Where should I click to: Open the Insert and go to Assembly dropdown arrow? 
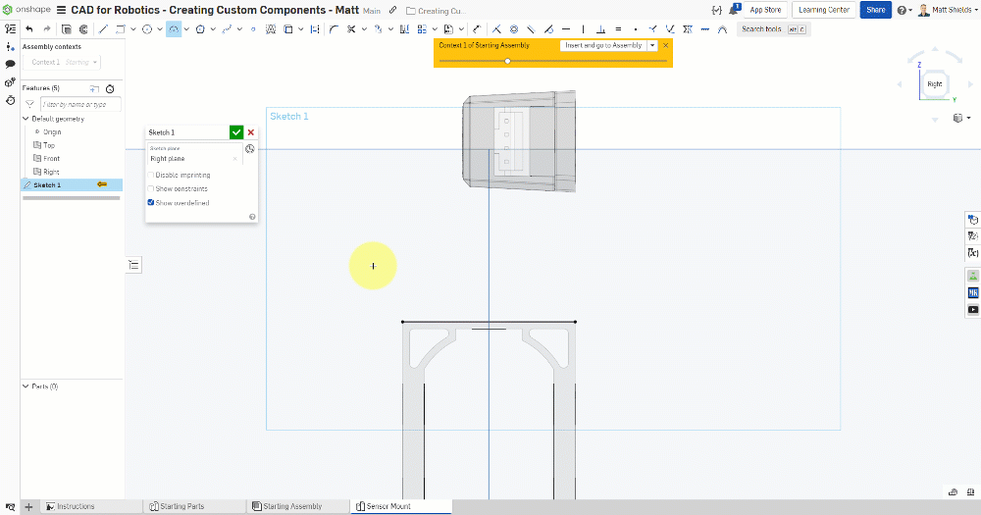pyautogui.click(x=652, y=45)
